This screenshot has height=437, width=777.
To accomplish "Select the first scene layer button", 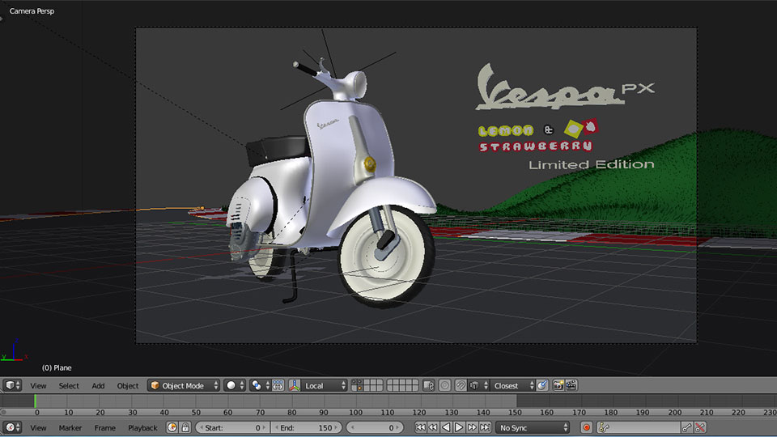I will [x=355, y=383].
